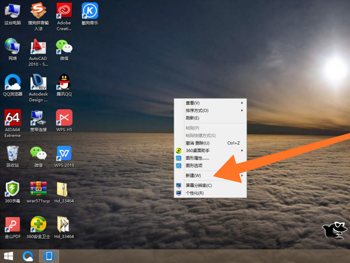The image size is (350, 263).
Task: Select the 回收站 recycle bin icon
Action: point(13,157)
